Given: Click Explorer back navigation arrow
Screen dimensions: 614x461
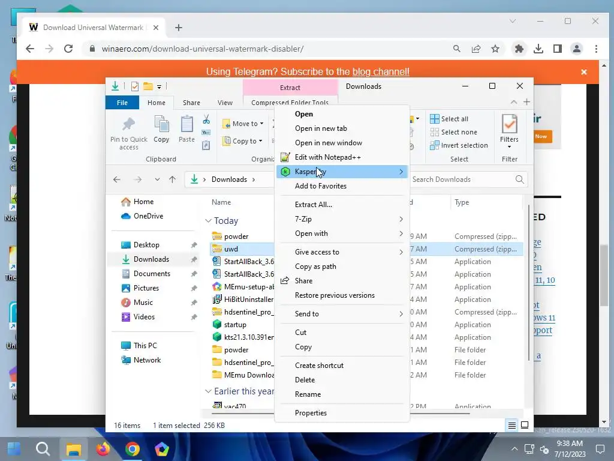Looking at the screenshot, I should click(x=117, y=179).
